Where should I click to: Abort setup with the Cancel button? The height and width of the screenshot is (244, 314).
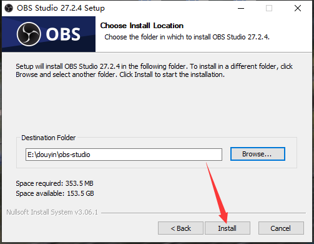pos(281,228)
